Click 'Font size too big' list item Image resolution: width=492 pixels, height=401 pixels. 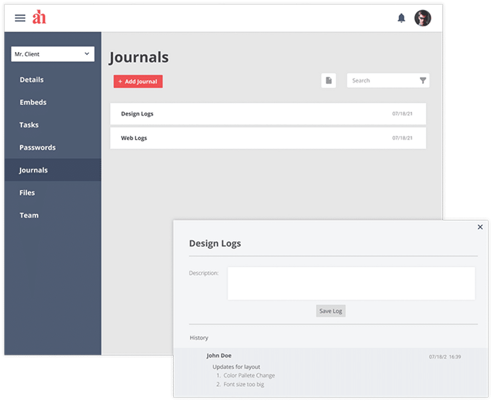(244, 385)
